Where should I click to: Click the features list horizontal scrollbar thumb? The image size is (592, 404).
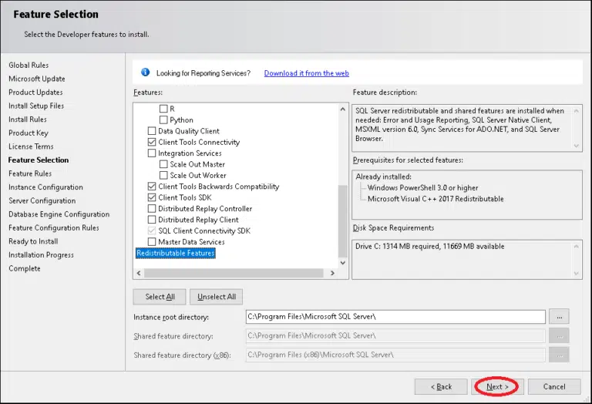coord(234,273)
